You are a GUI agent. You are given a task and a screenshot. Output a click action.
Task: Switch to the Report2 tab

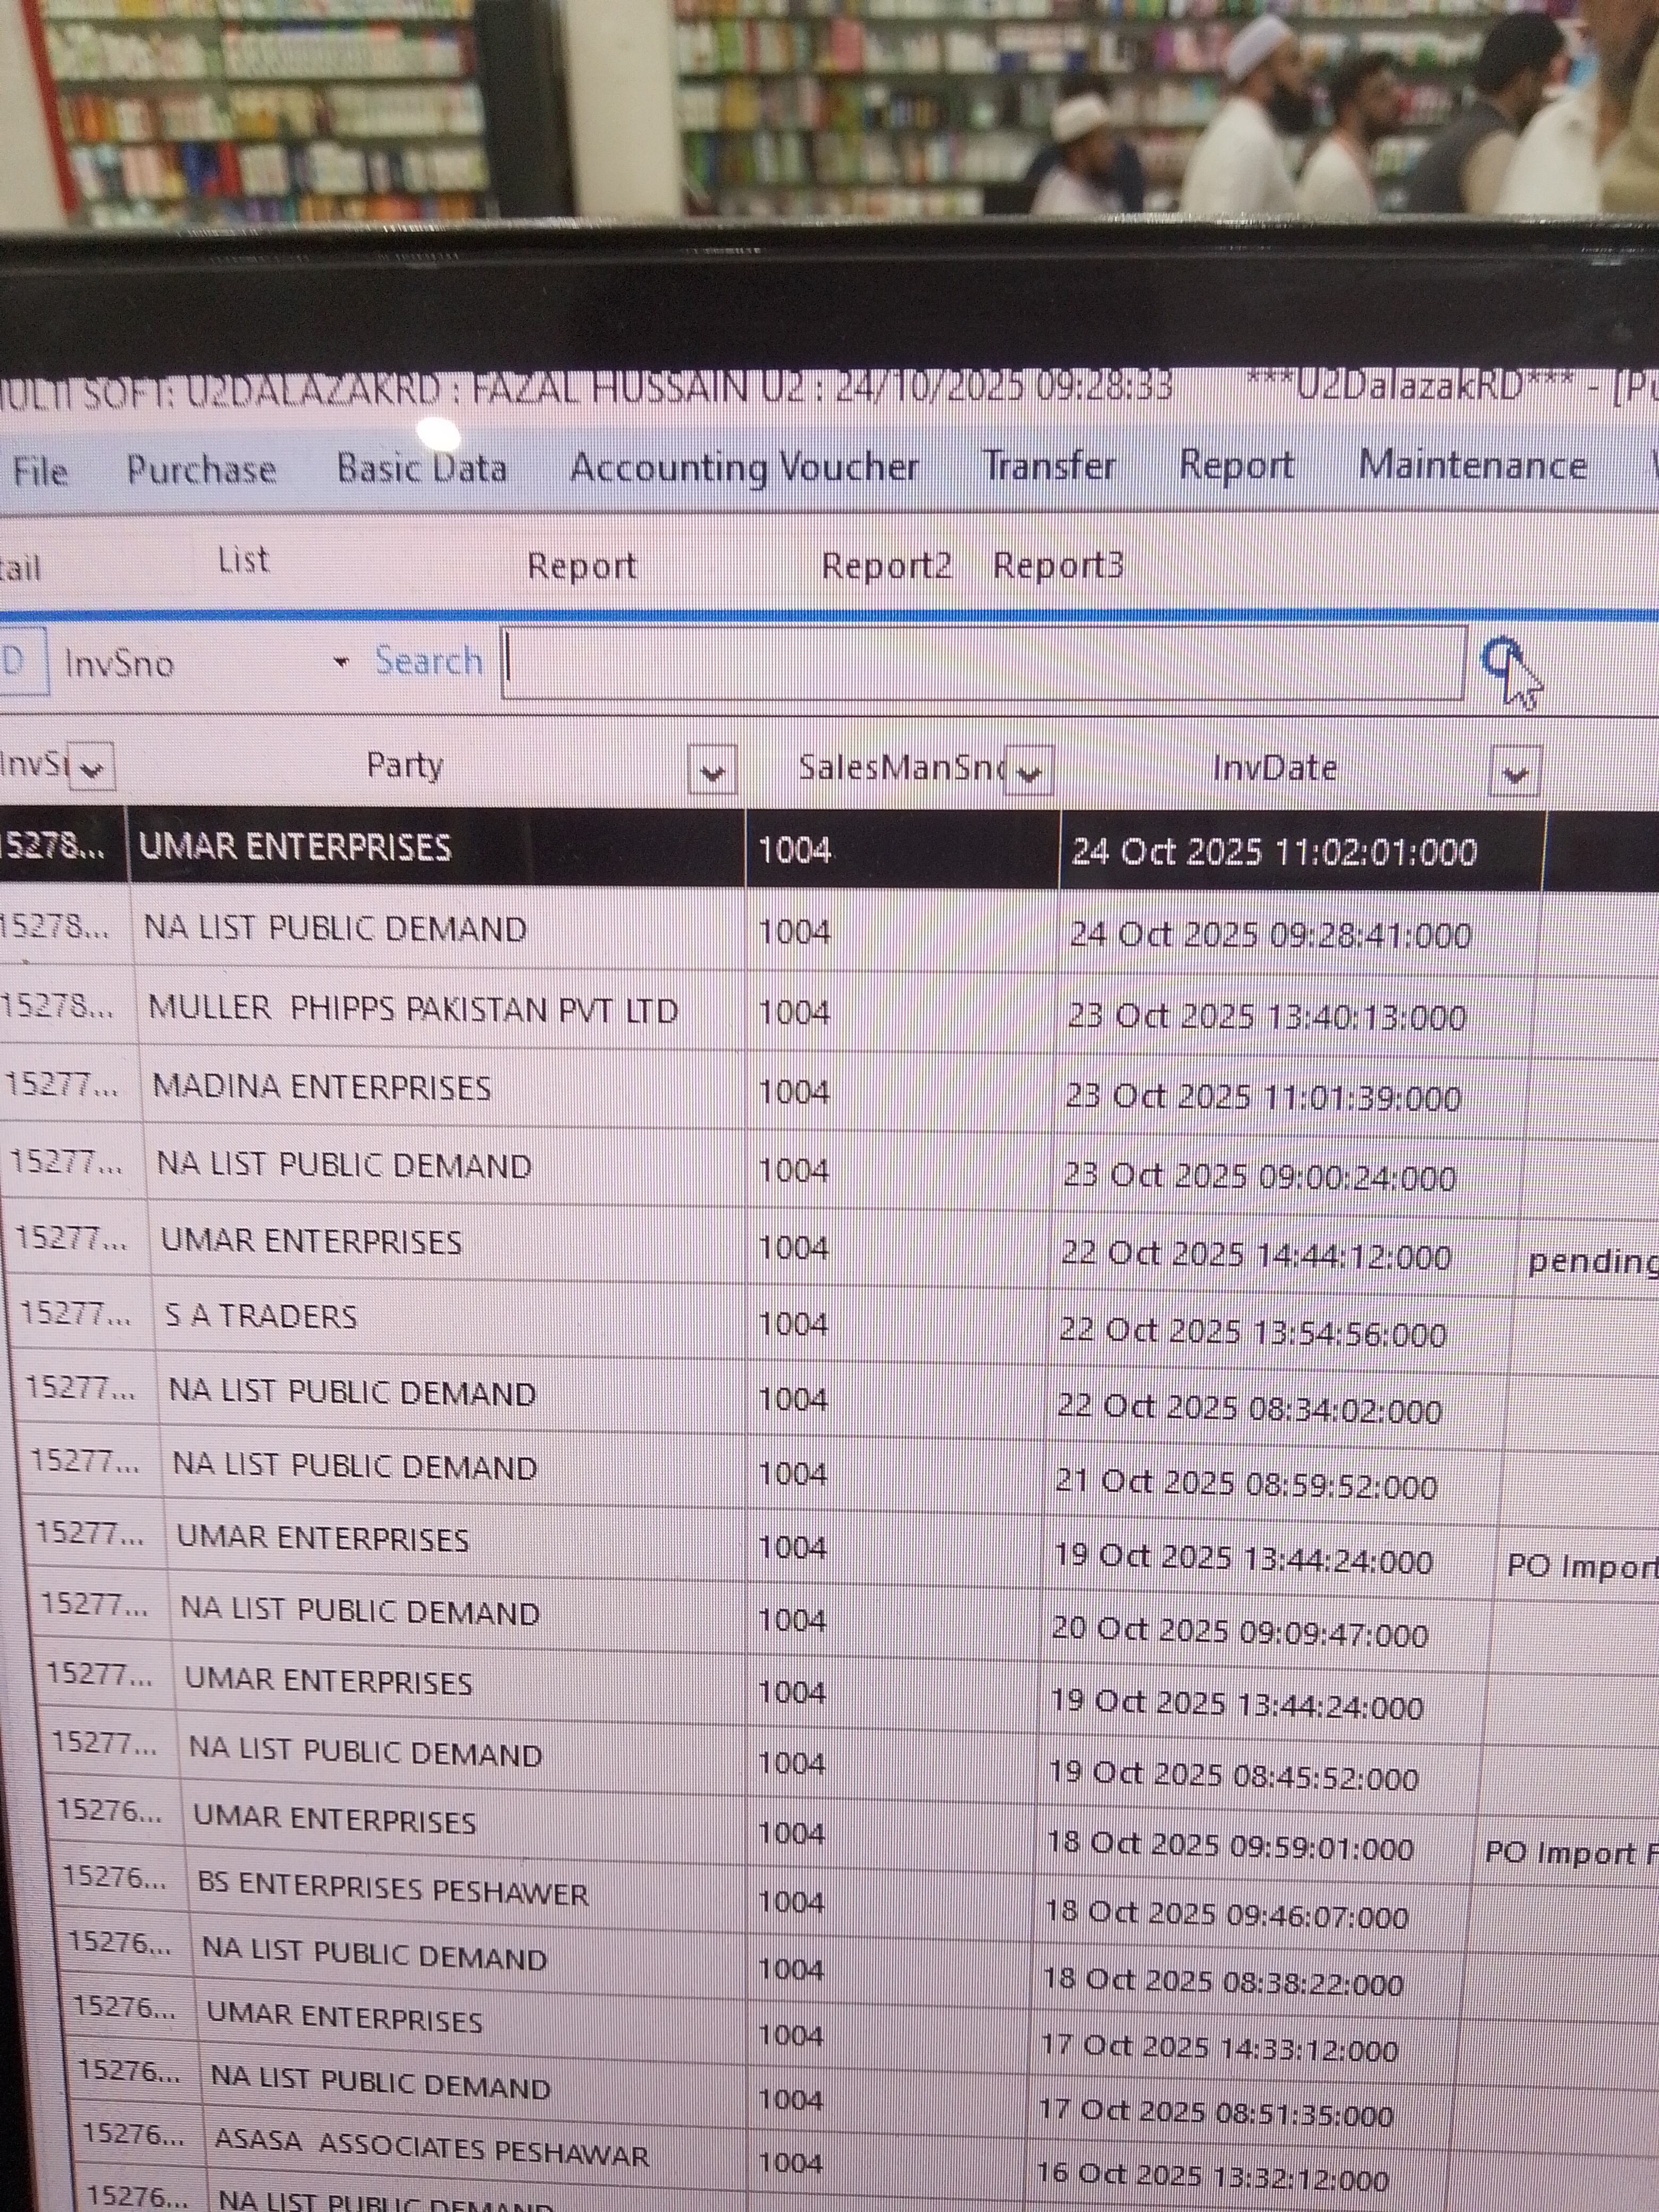tap(885, 565)
